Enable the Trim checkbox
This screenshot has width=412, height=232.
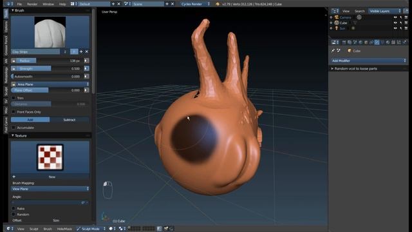coord(14,98)
